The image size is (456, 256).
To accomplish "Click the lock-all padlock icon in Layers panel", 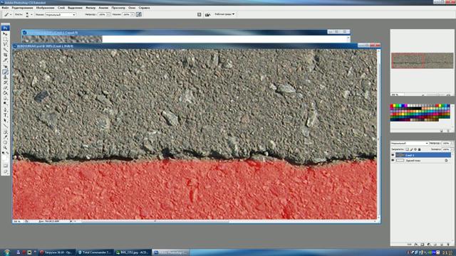I will click(x=420, y=149).
